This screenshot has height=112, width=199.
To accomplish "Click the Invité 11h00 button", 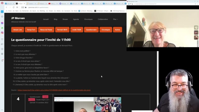I will click(77, 30).
